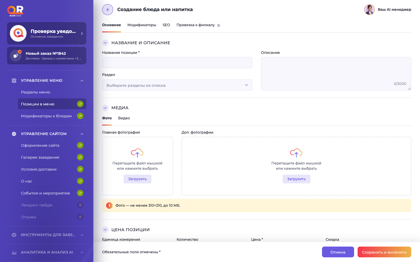Click the warning icon in photo requirements notice
This screenshot has width=420, height=262.
pyautogui.click(x=109, y=206)
